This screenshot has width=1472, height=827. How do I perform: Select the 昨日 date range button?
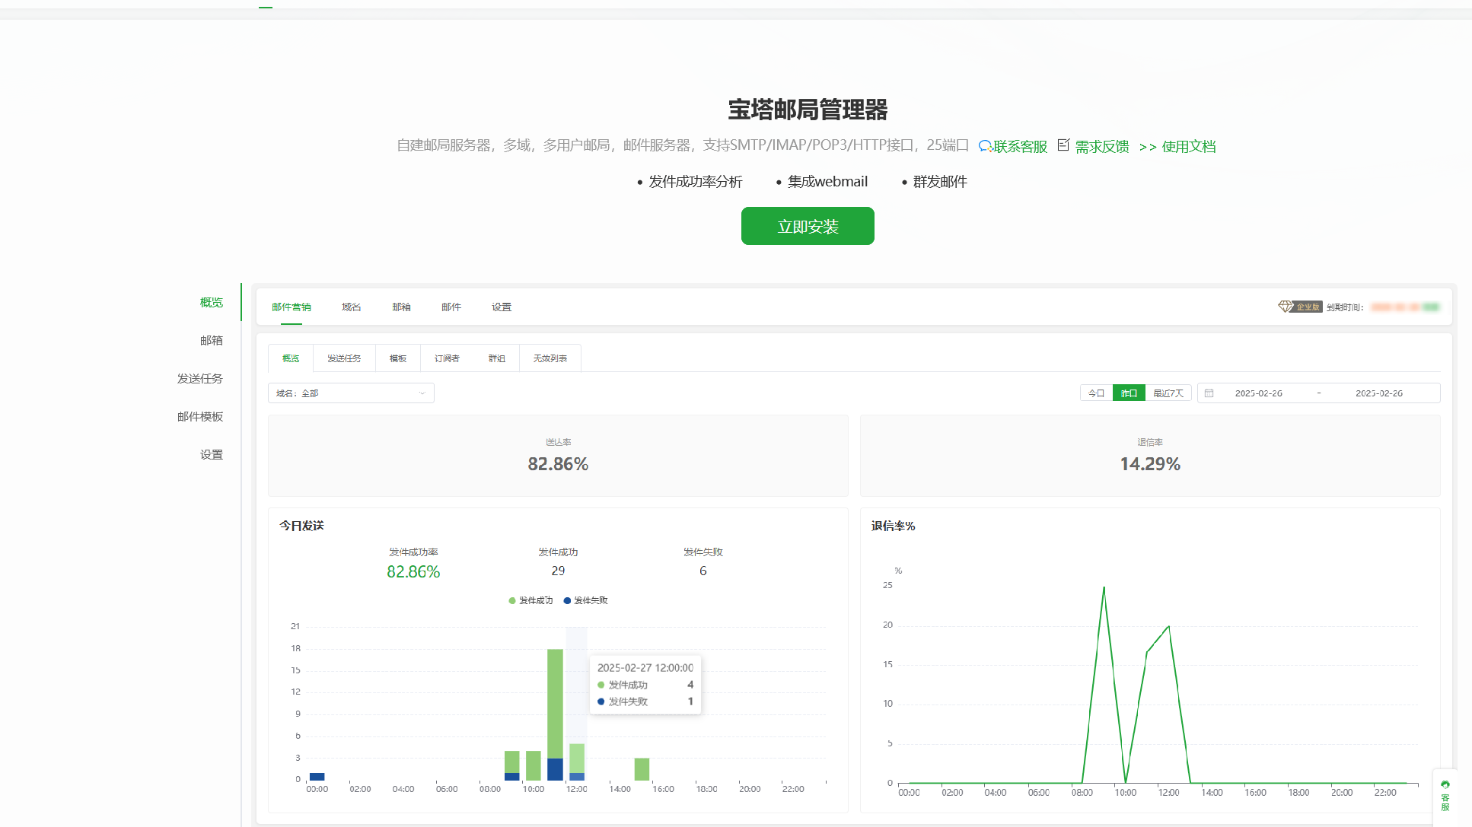click(x=1129, y=393)
